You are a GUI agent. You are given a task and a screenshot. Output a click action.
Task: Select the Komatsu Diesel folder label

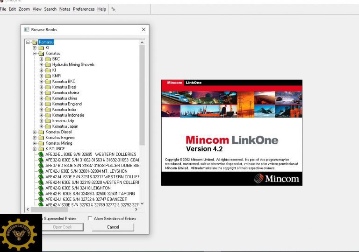(58, 132)
